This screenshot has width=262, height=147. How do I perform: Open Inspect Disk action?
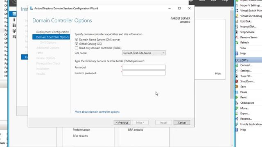[248, 27]
